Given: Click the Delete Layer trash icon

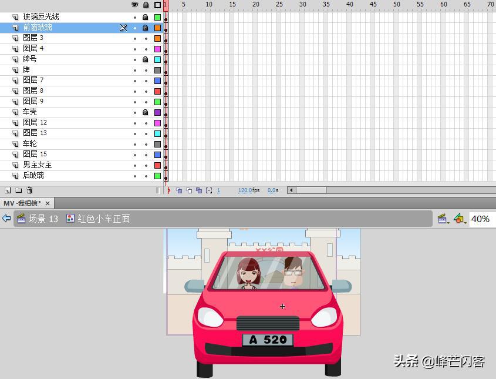Looking at the screenshot, I should point(29,190).
